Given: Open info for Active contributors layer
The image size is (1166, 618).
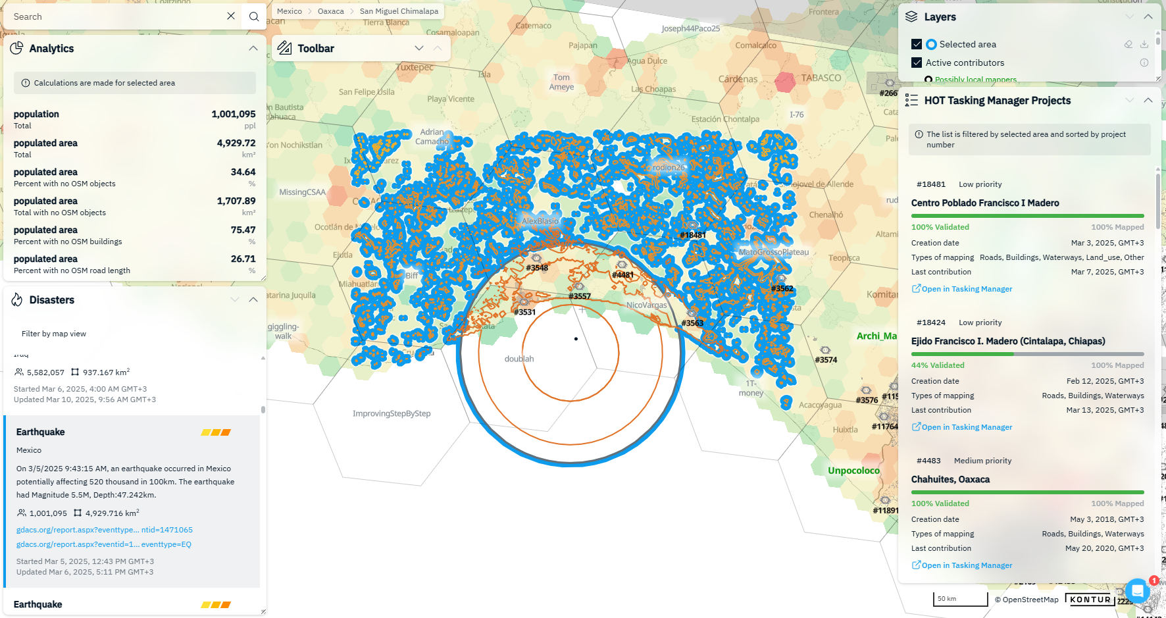Looking at the screenshot, I should point(1144,63).
